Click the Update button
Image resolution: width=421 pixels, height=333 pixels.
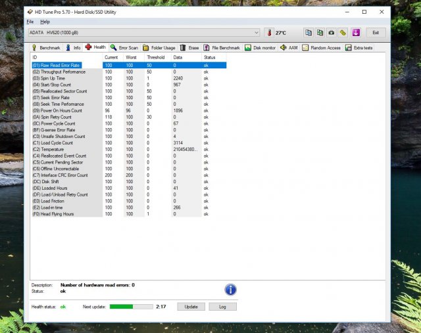point(191,307)
